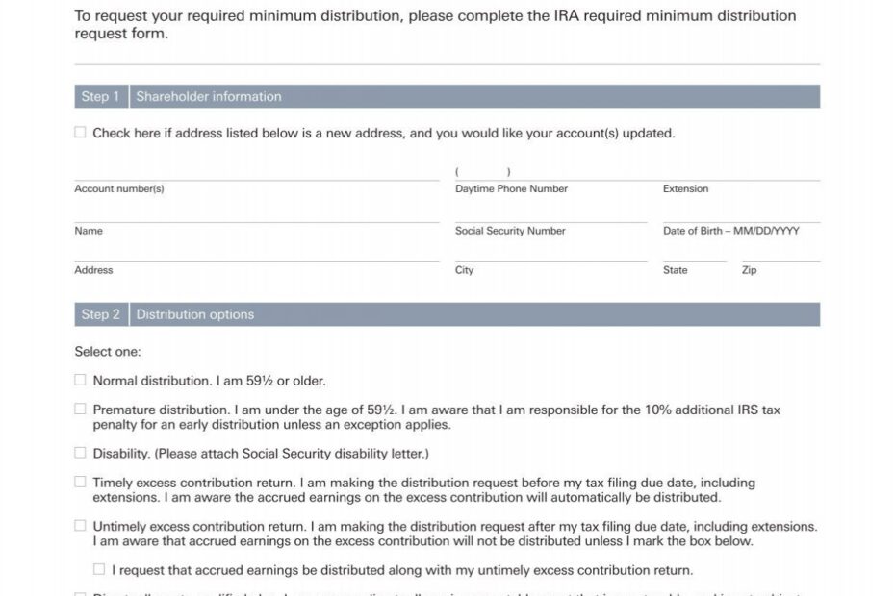The height and width of the screenshot is (596, 895).
Task: Check the Disability distribution option
Action: pos(80,452)
